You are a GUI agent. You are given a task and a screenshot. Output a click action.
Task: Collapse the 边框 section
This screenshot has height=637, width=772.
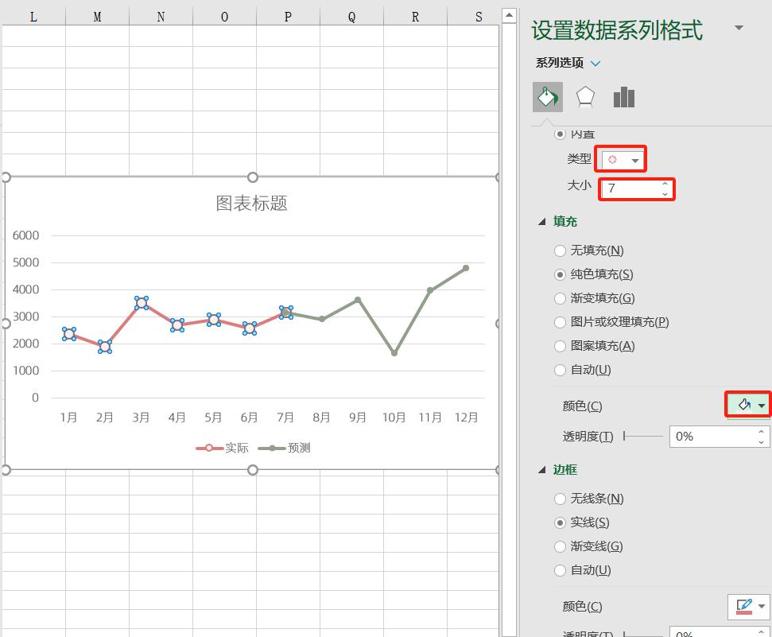pos(542,469)
